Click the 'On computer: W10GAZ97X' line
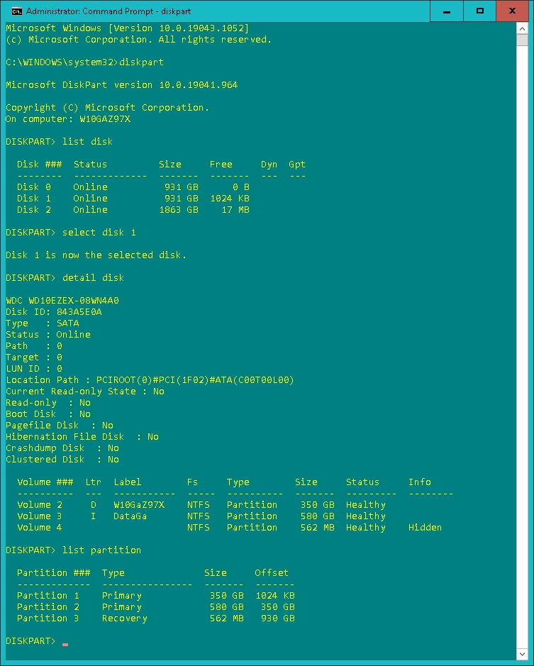The width and height of the screenshot is (534, 666). click(68, 119)
